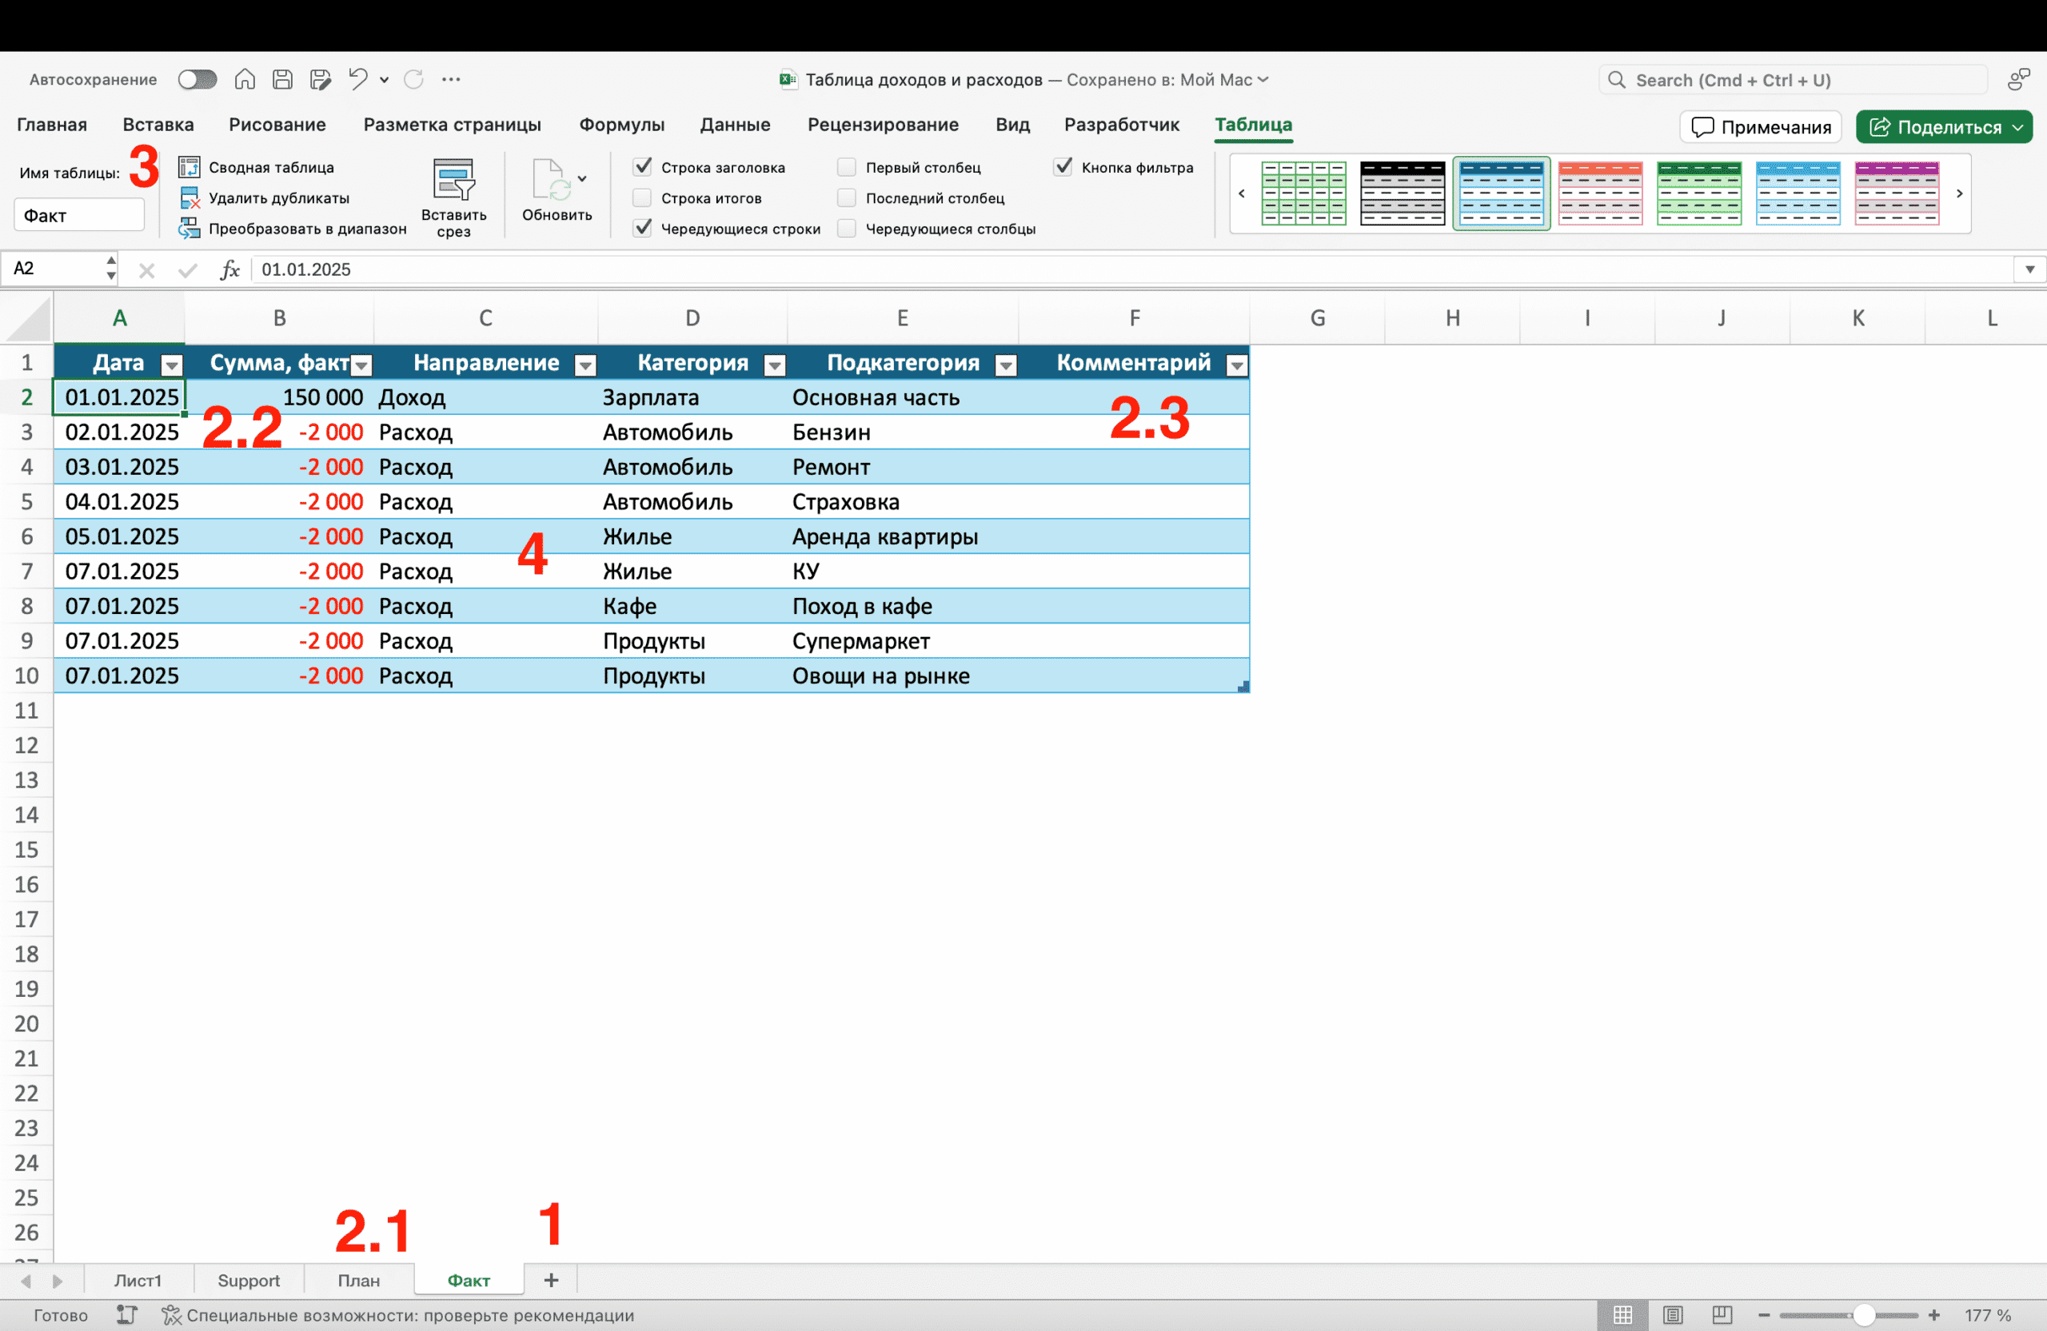Viewport: 2047px width, 1331px height.
Task: Enable Чередующиеся столбцы checkbox
Action: (846, 229)
